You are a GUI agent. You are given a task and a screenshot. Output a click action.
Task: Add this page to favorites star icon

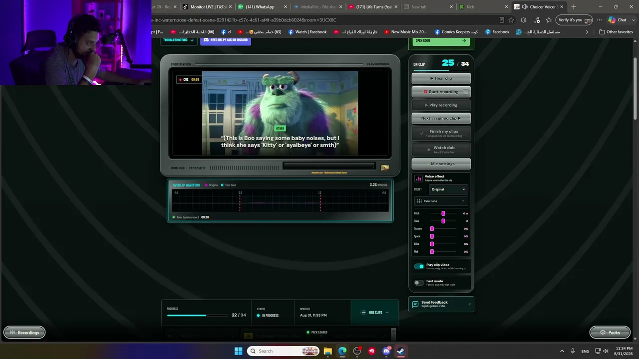[x=511, y=20]
